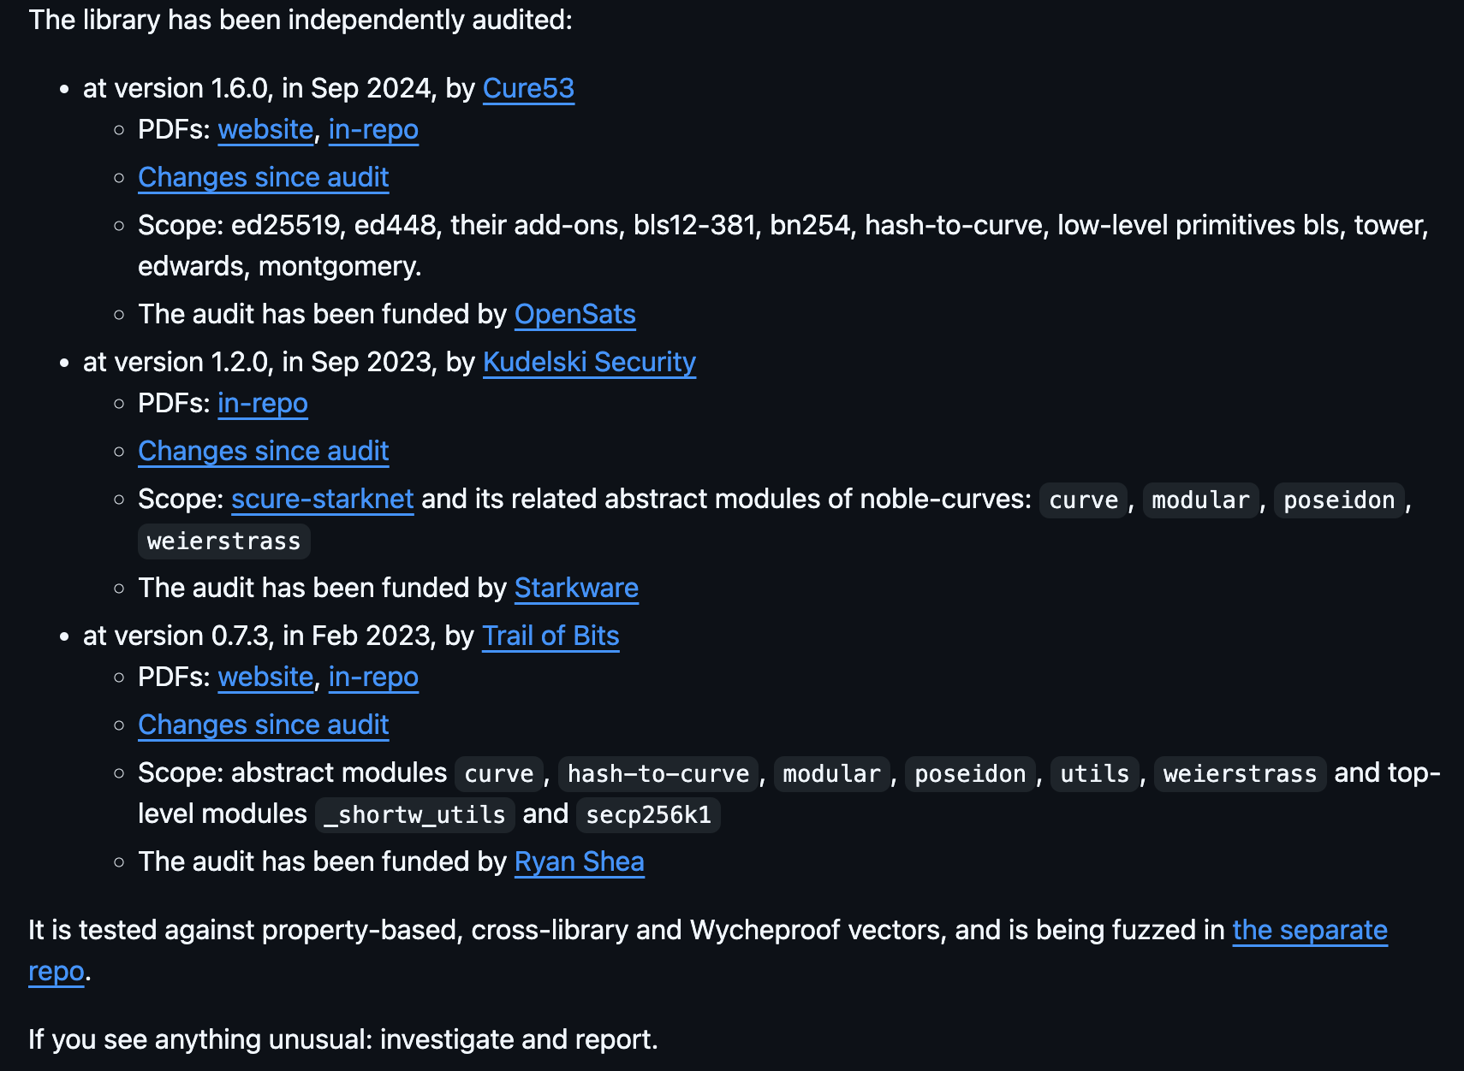Follow the Starkware funder link
This screenshot has width=1464, height=1071.
(x=576, y=588)
